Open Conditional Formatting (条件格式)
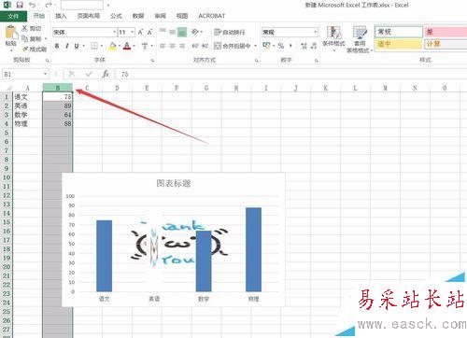Screen dimensions: 467x338 (x=333, y=37)
